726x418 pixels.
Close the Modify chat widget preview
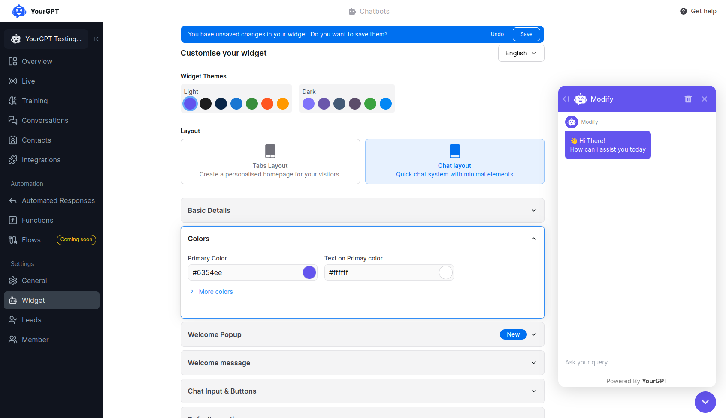click(705, 99)
